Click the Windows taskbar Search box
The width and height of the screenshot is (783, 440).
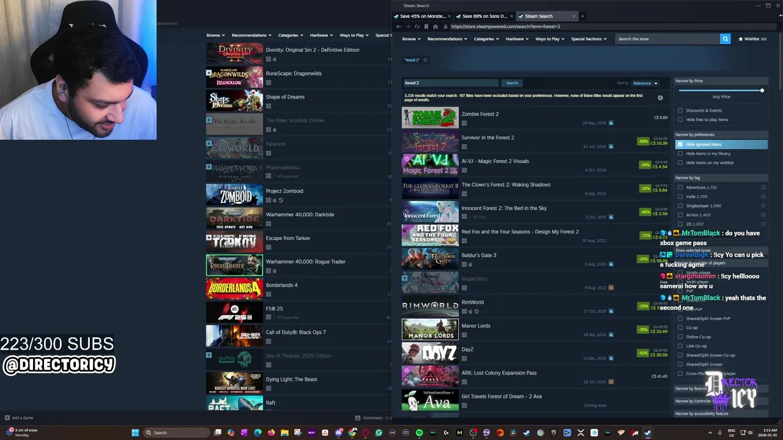(x=176, y=433)
